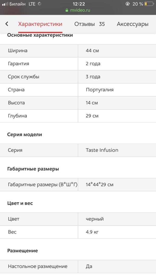Tap the Серия модели section heading
Screen dimensions: 156x277
[x=25, y=135]
